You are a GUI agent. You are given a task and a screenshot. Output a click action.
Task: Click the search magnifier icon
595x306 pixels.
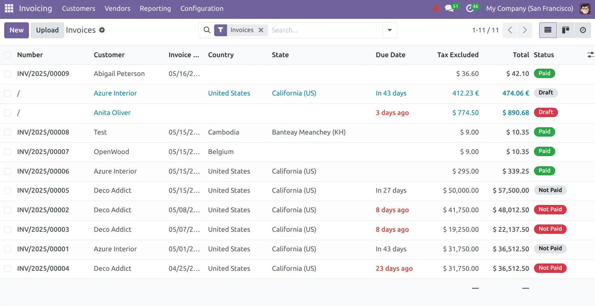pyautogui.click(x=207, y=30)
